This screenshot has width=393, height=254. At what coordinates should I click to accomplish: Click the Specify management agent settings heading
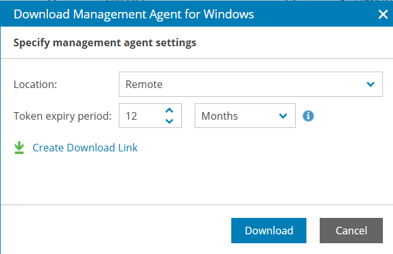tap(105, 42)
